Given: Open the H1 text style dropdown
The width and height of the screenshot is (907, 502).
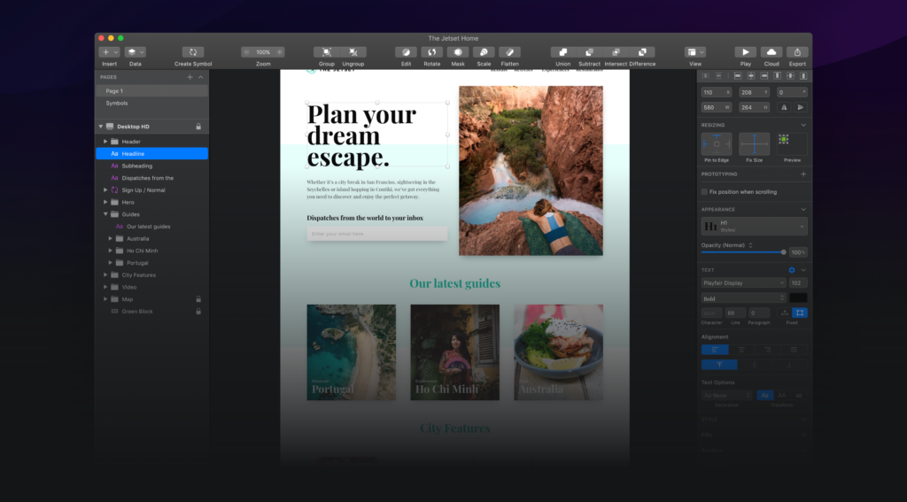Looking at the screenshot, I should coord(754,227).
